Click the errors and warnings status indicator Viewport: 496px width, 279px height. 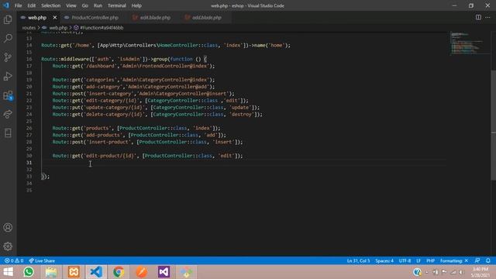coord(14,260)
